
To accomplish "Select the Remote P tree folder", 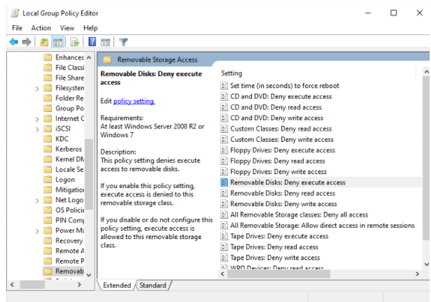I will pyautogui.click(x=64, y=261).
